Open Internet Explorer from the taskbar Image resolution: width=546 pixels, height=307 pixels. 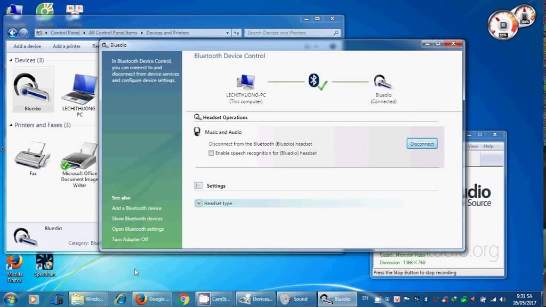(121, 299)
